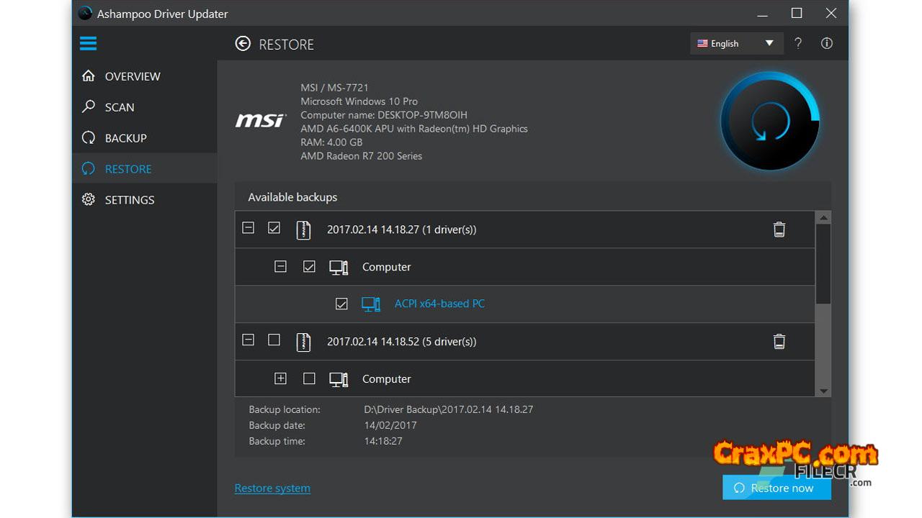This screenshot has height=518, width=922.
Task: Open the BACKUP section in sidebar
Action: tap(125, 138)
